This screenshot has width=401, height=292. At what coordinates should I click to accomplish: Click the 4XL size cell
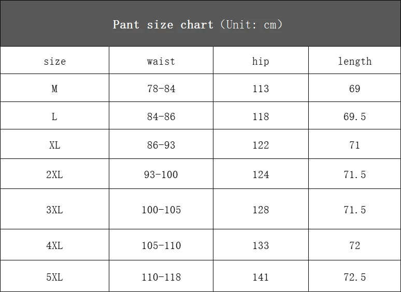click(x=54, y=245)
